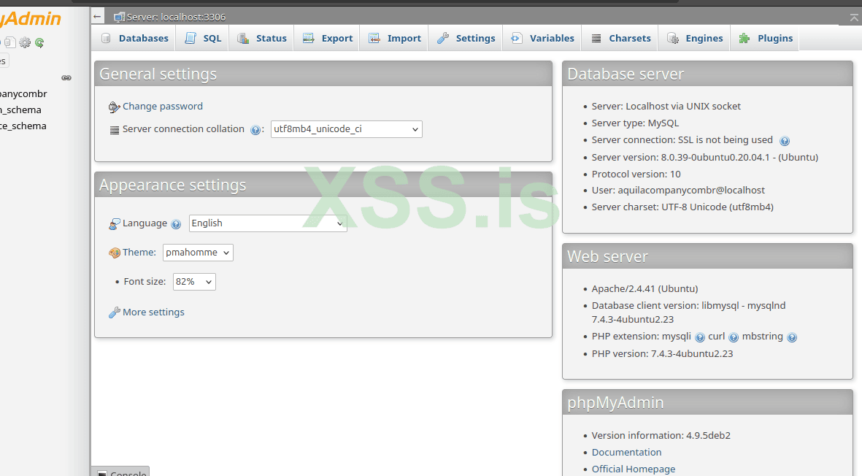This screenshot has width=862, height=476.
Task: Click the link with main panel icon
Action: tap(66, 78)
